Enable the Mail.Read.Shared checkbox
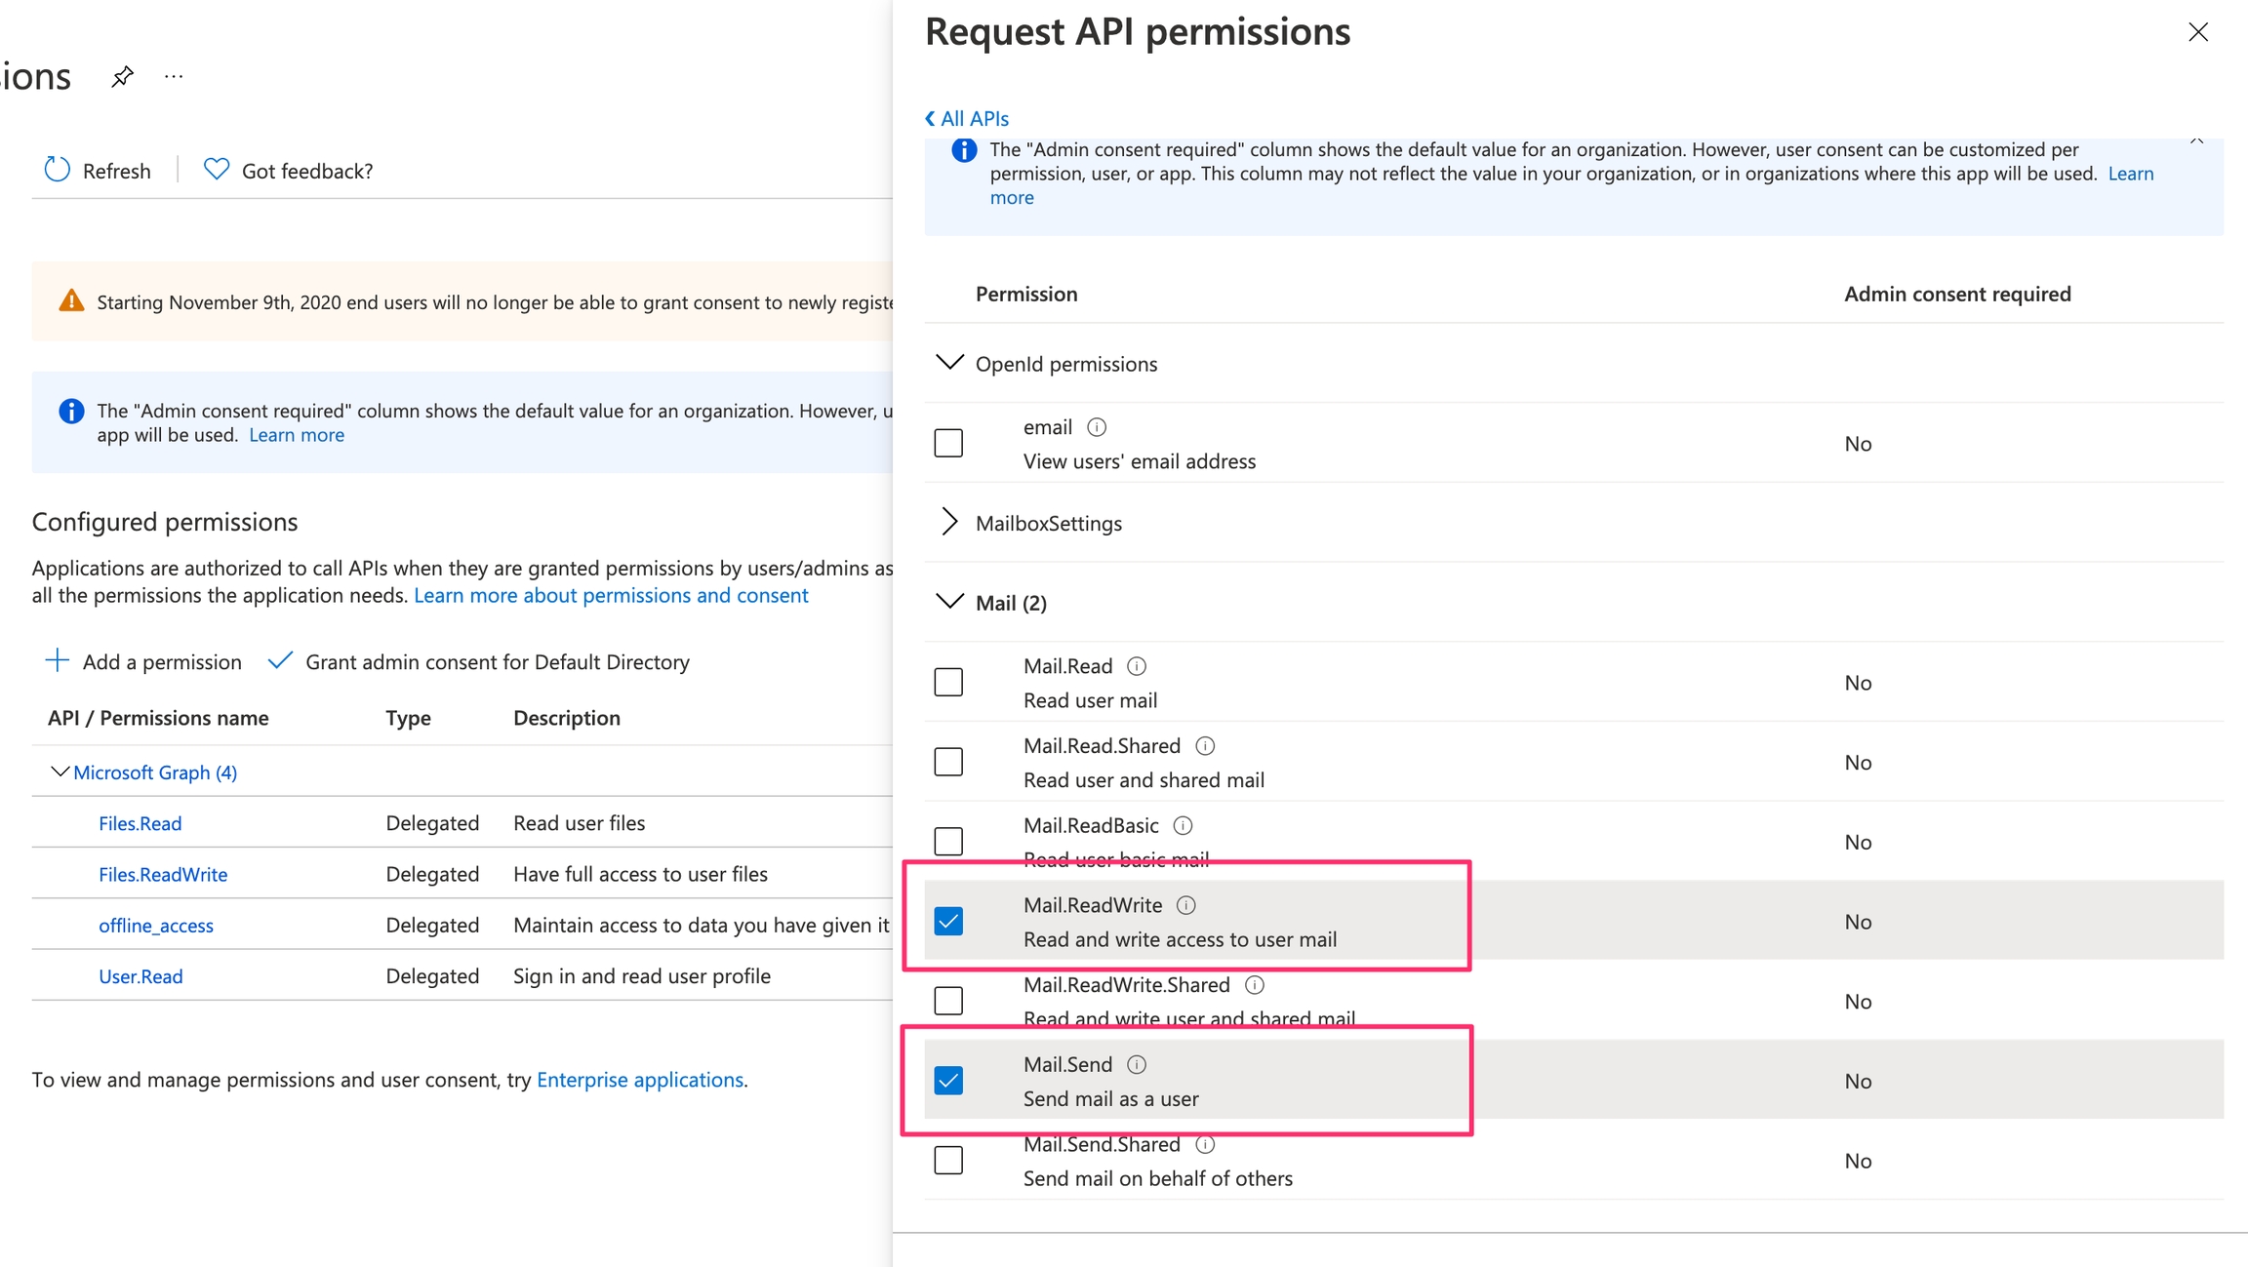This screenshot has height=1267, width=2248. click(948, 762)
